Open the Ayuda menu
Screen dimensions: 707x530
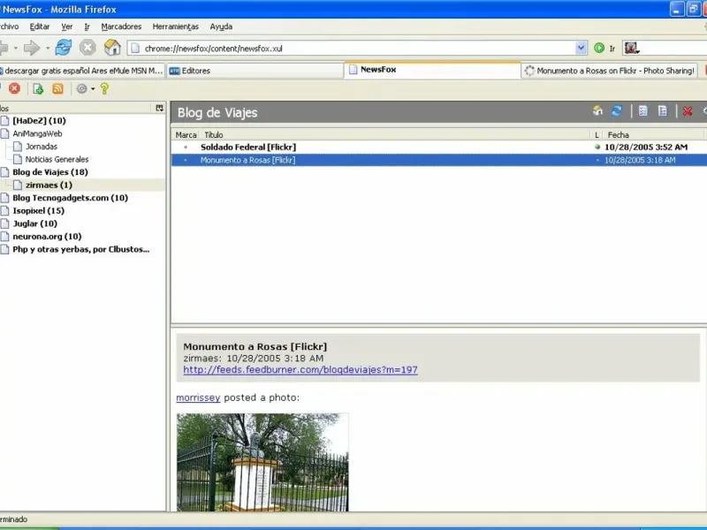[221, 26]
